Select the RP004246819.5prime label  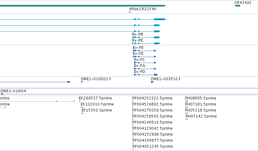pyautogui.click(x=152, y=122)
